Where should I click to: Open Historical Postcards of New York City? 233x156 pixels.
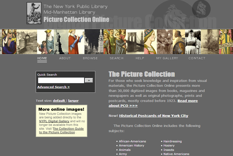[154, 116]
